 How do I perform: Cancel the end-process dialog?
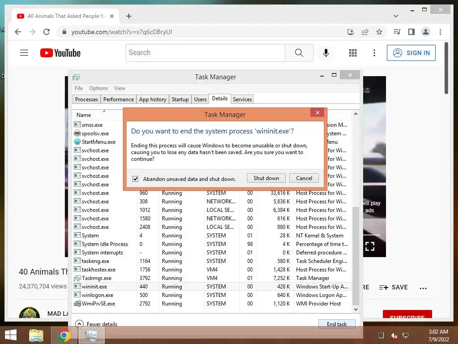304,178
